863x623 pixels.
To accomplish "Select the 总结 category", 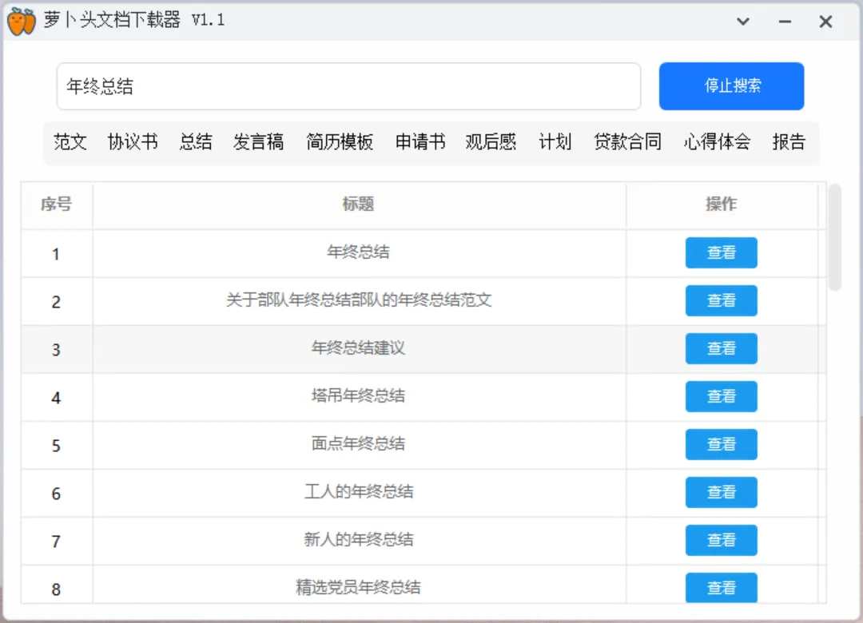I will click(x=196, y=142).
